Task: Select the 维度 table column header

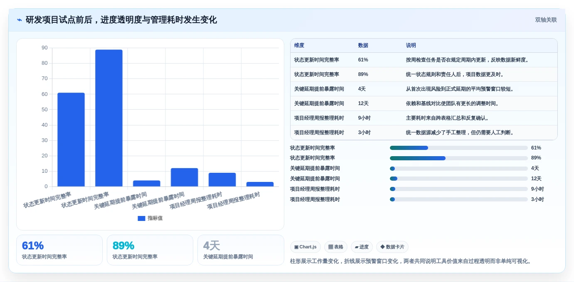Action: coord(299,46)
